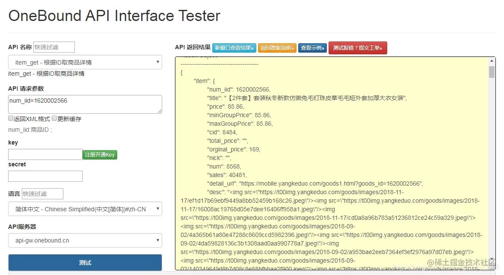Click the 新窗口查看结果 button
Viewport: 504px width, 275px height.
(234, 48)
